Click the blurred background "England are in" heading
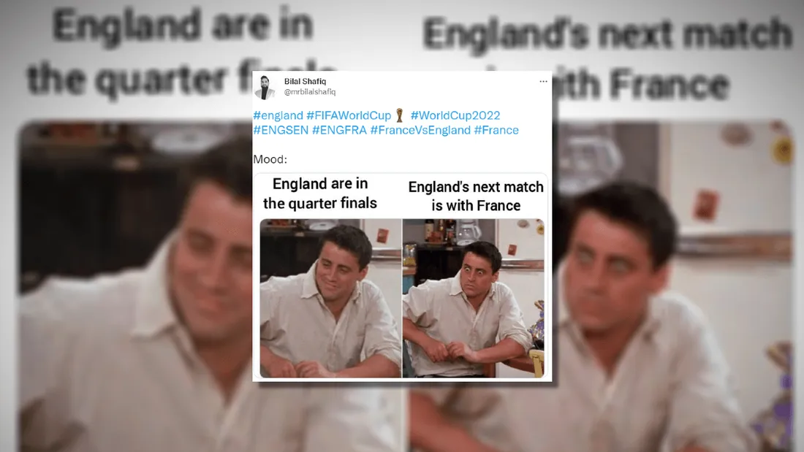 [x=183, y=26]
